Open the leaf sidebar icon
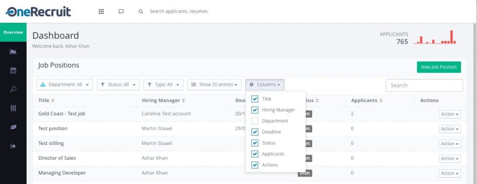 (13, 127)
